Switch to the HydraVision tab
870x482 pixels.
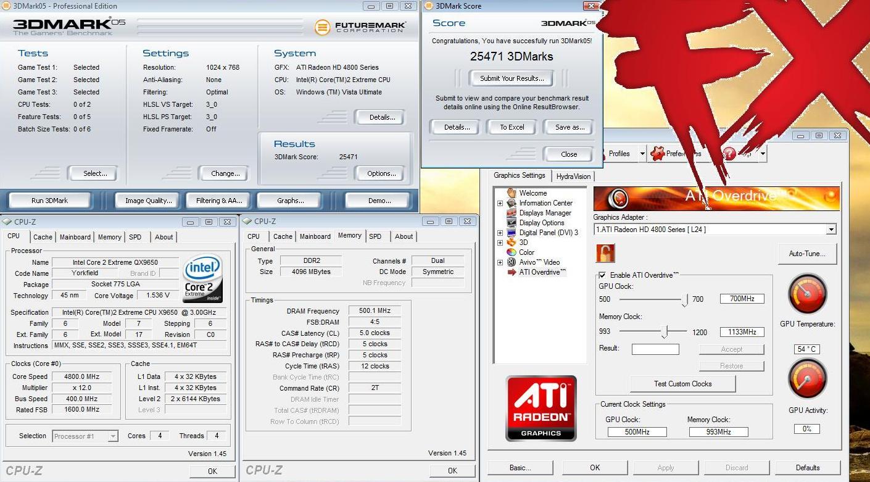pos(573,177)
